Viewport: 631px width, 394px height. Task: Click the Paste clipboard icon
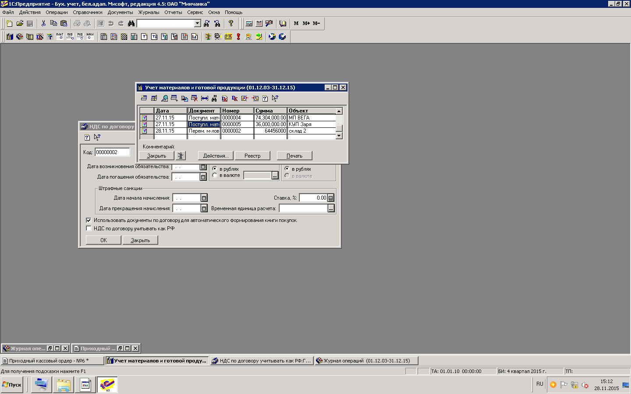point(64,23)
